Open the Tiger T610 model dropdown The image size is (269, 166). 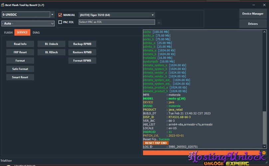pos(117,15)
